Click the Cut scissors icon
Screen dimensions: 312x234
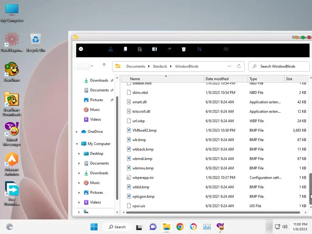pos(111,49)
